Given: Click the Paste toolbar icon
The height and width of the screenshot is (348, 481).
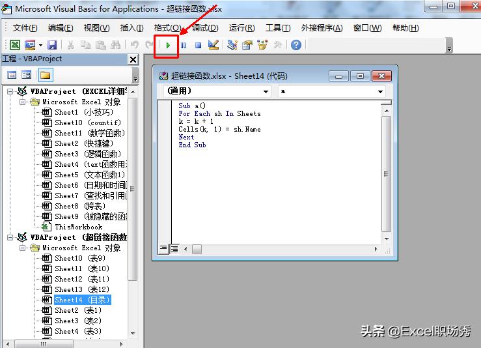Looking at the screenshot, I should coord(100,45).
